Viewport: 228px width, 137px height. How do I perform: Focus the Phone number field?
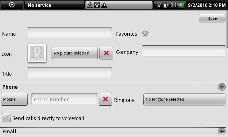[64, 99]
